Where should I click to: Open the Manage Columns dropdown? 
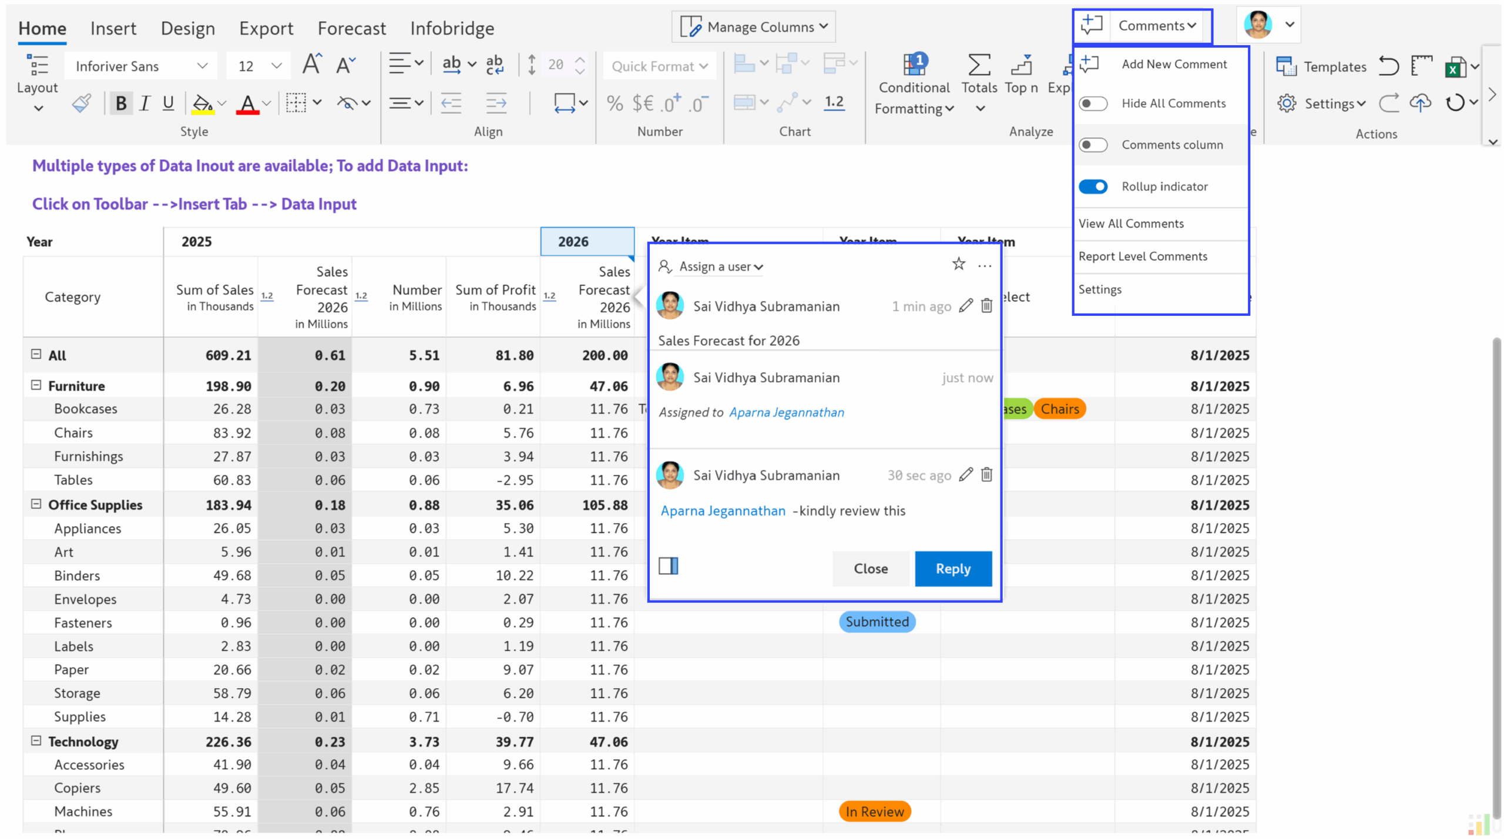click(754, 26)
